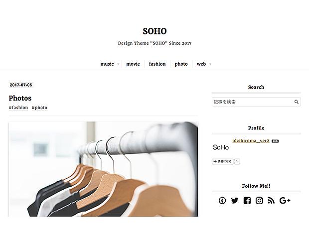The image size is (309, 229).
Task: Expand the music menu dropdown arrow
Action: point(118,64)
